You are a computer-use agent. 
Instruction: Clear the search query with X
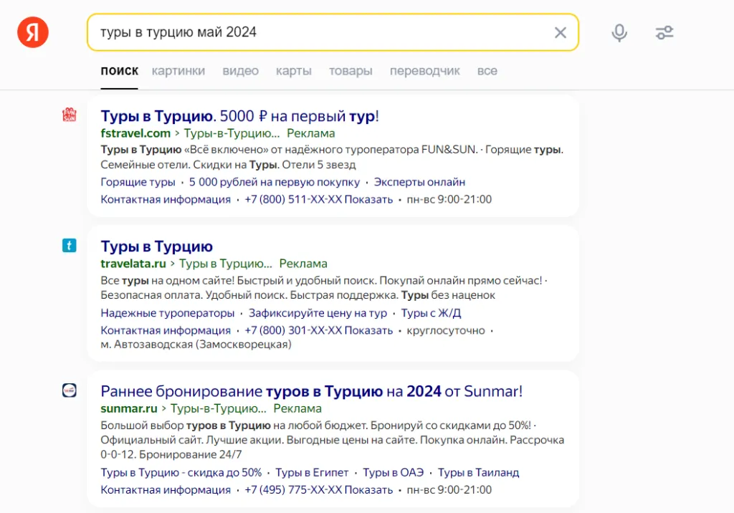tap(560, 32)
